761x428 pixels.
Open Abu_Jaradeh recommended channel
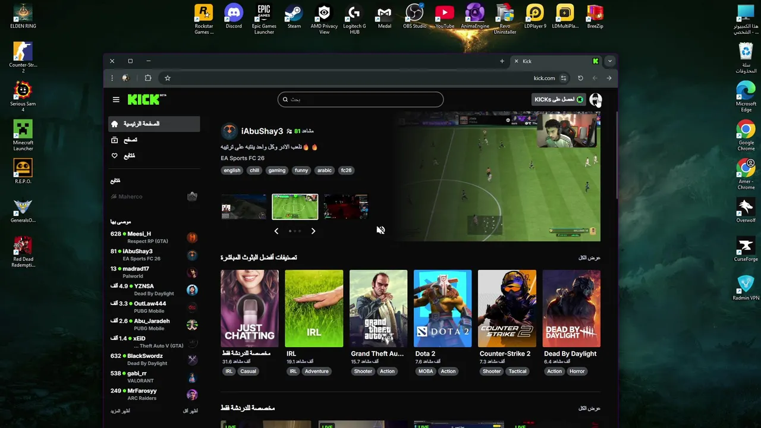154,325
